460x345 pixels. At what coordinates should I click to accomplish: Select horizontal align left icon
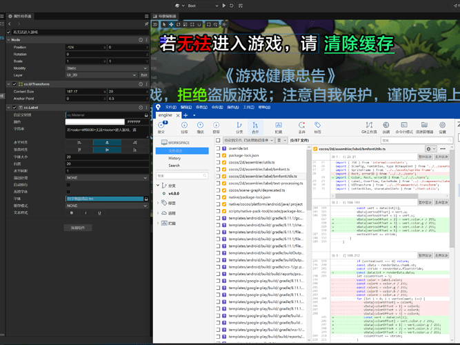point(79,142)
